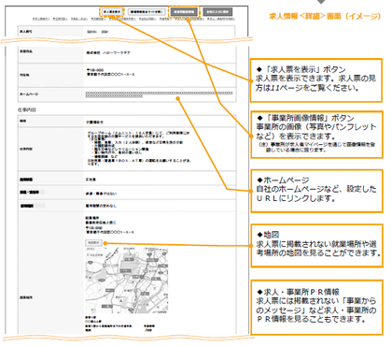Click the 「求人票を表示」ボタン explanation callout
The height and width of the screenshot is (346, 392).
[316, 80]
